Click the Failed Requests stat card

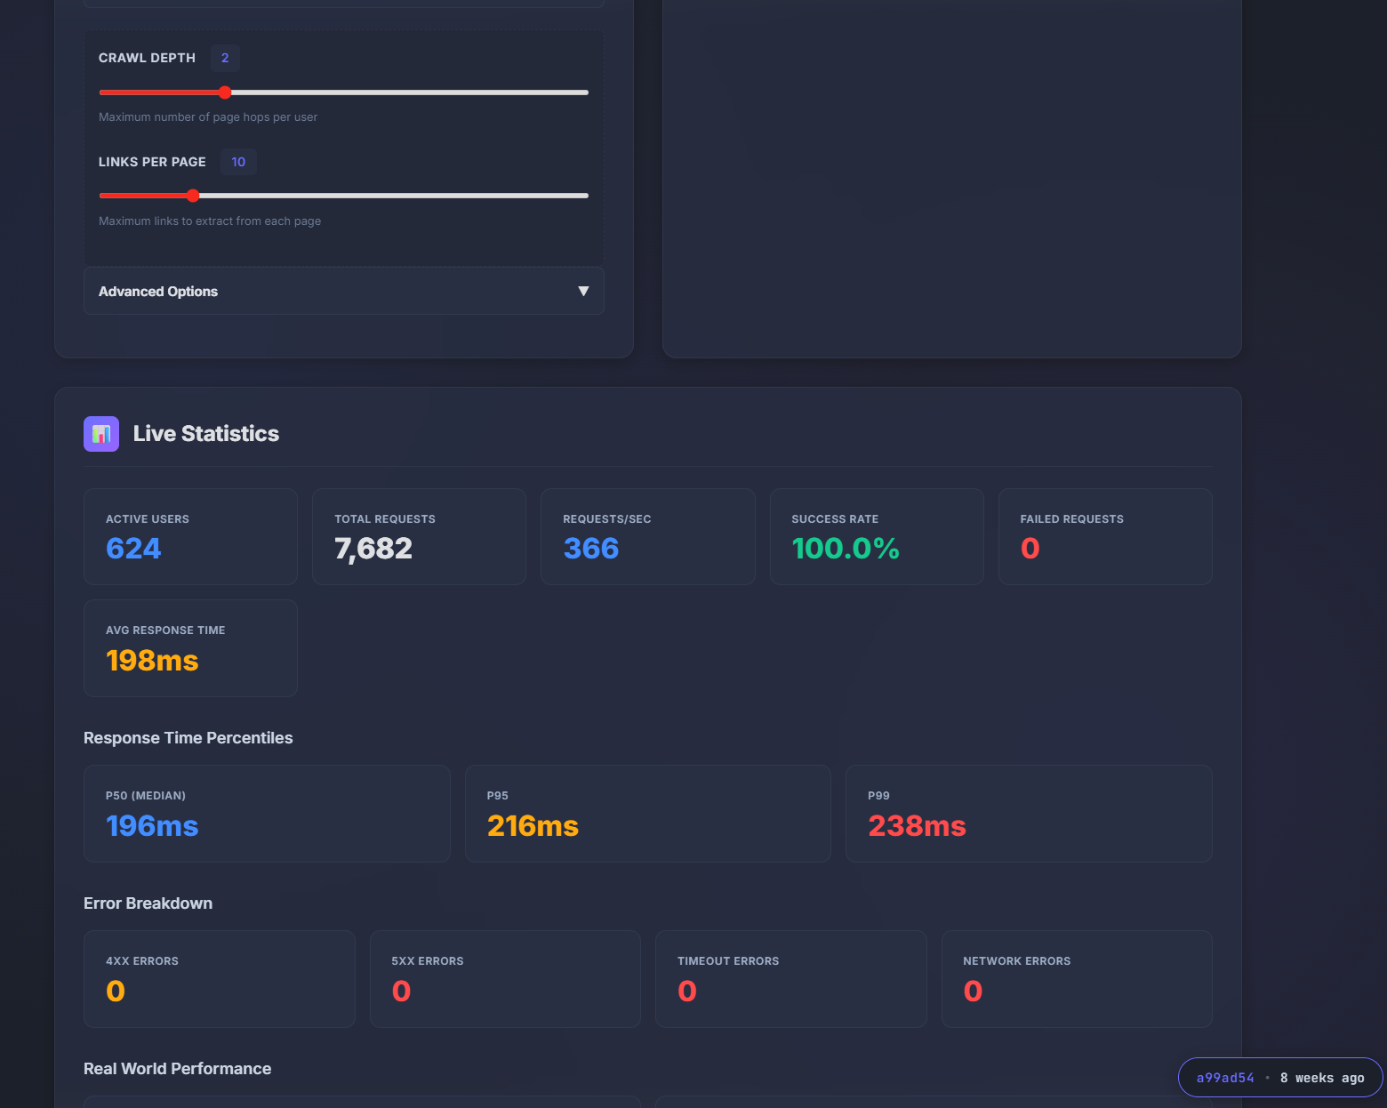pyautogui.click(x=1104, y=536)
